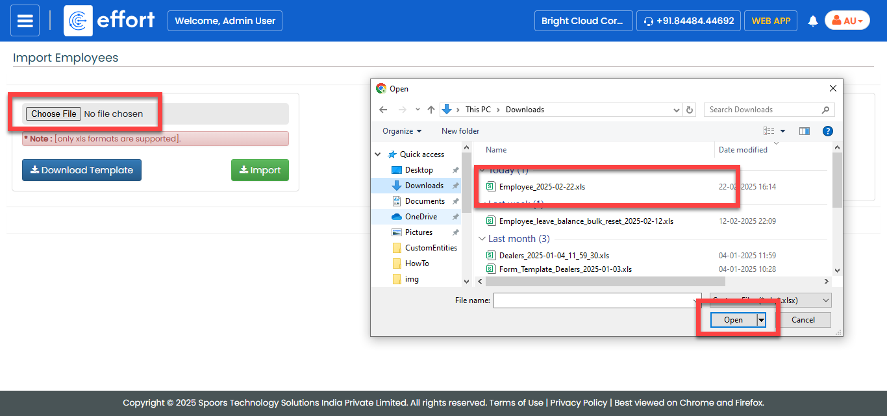887x416 pixels.
Task: Open the hamburger navigation menu
Action: coord(25,21)
